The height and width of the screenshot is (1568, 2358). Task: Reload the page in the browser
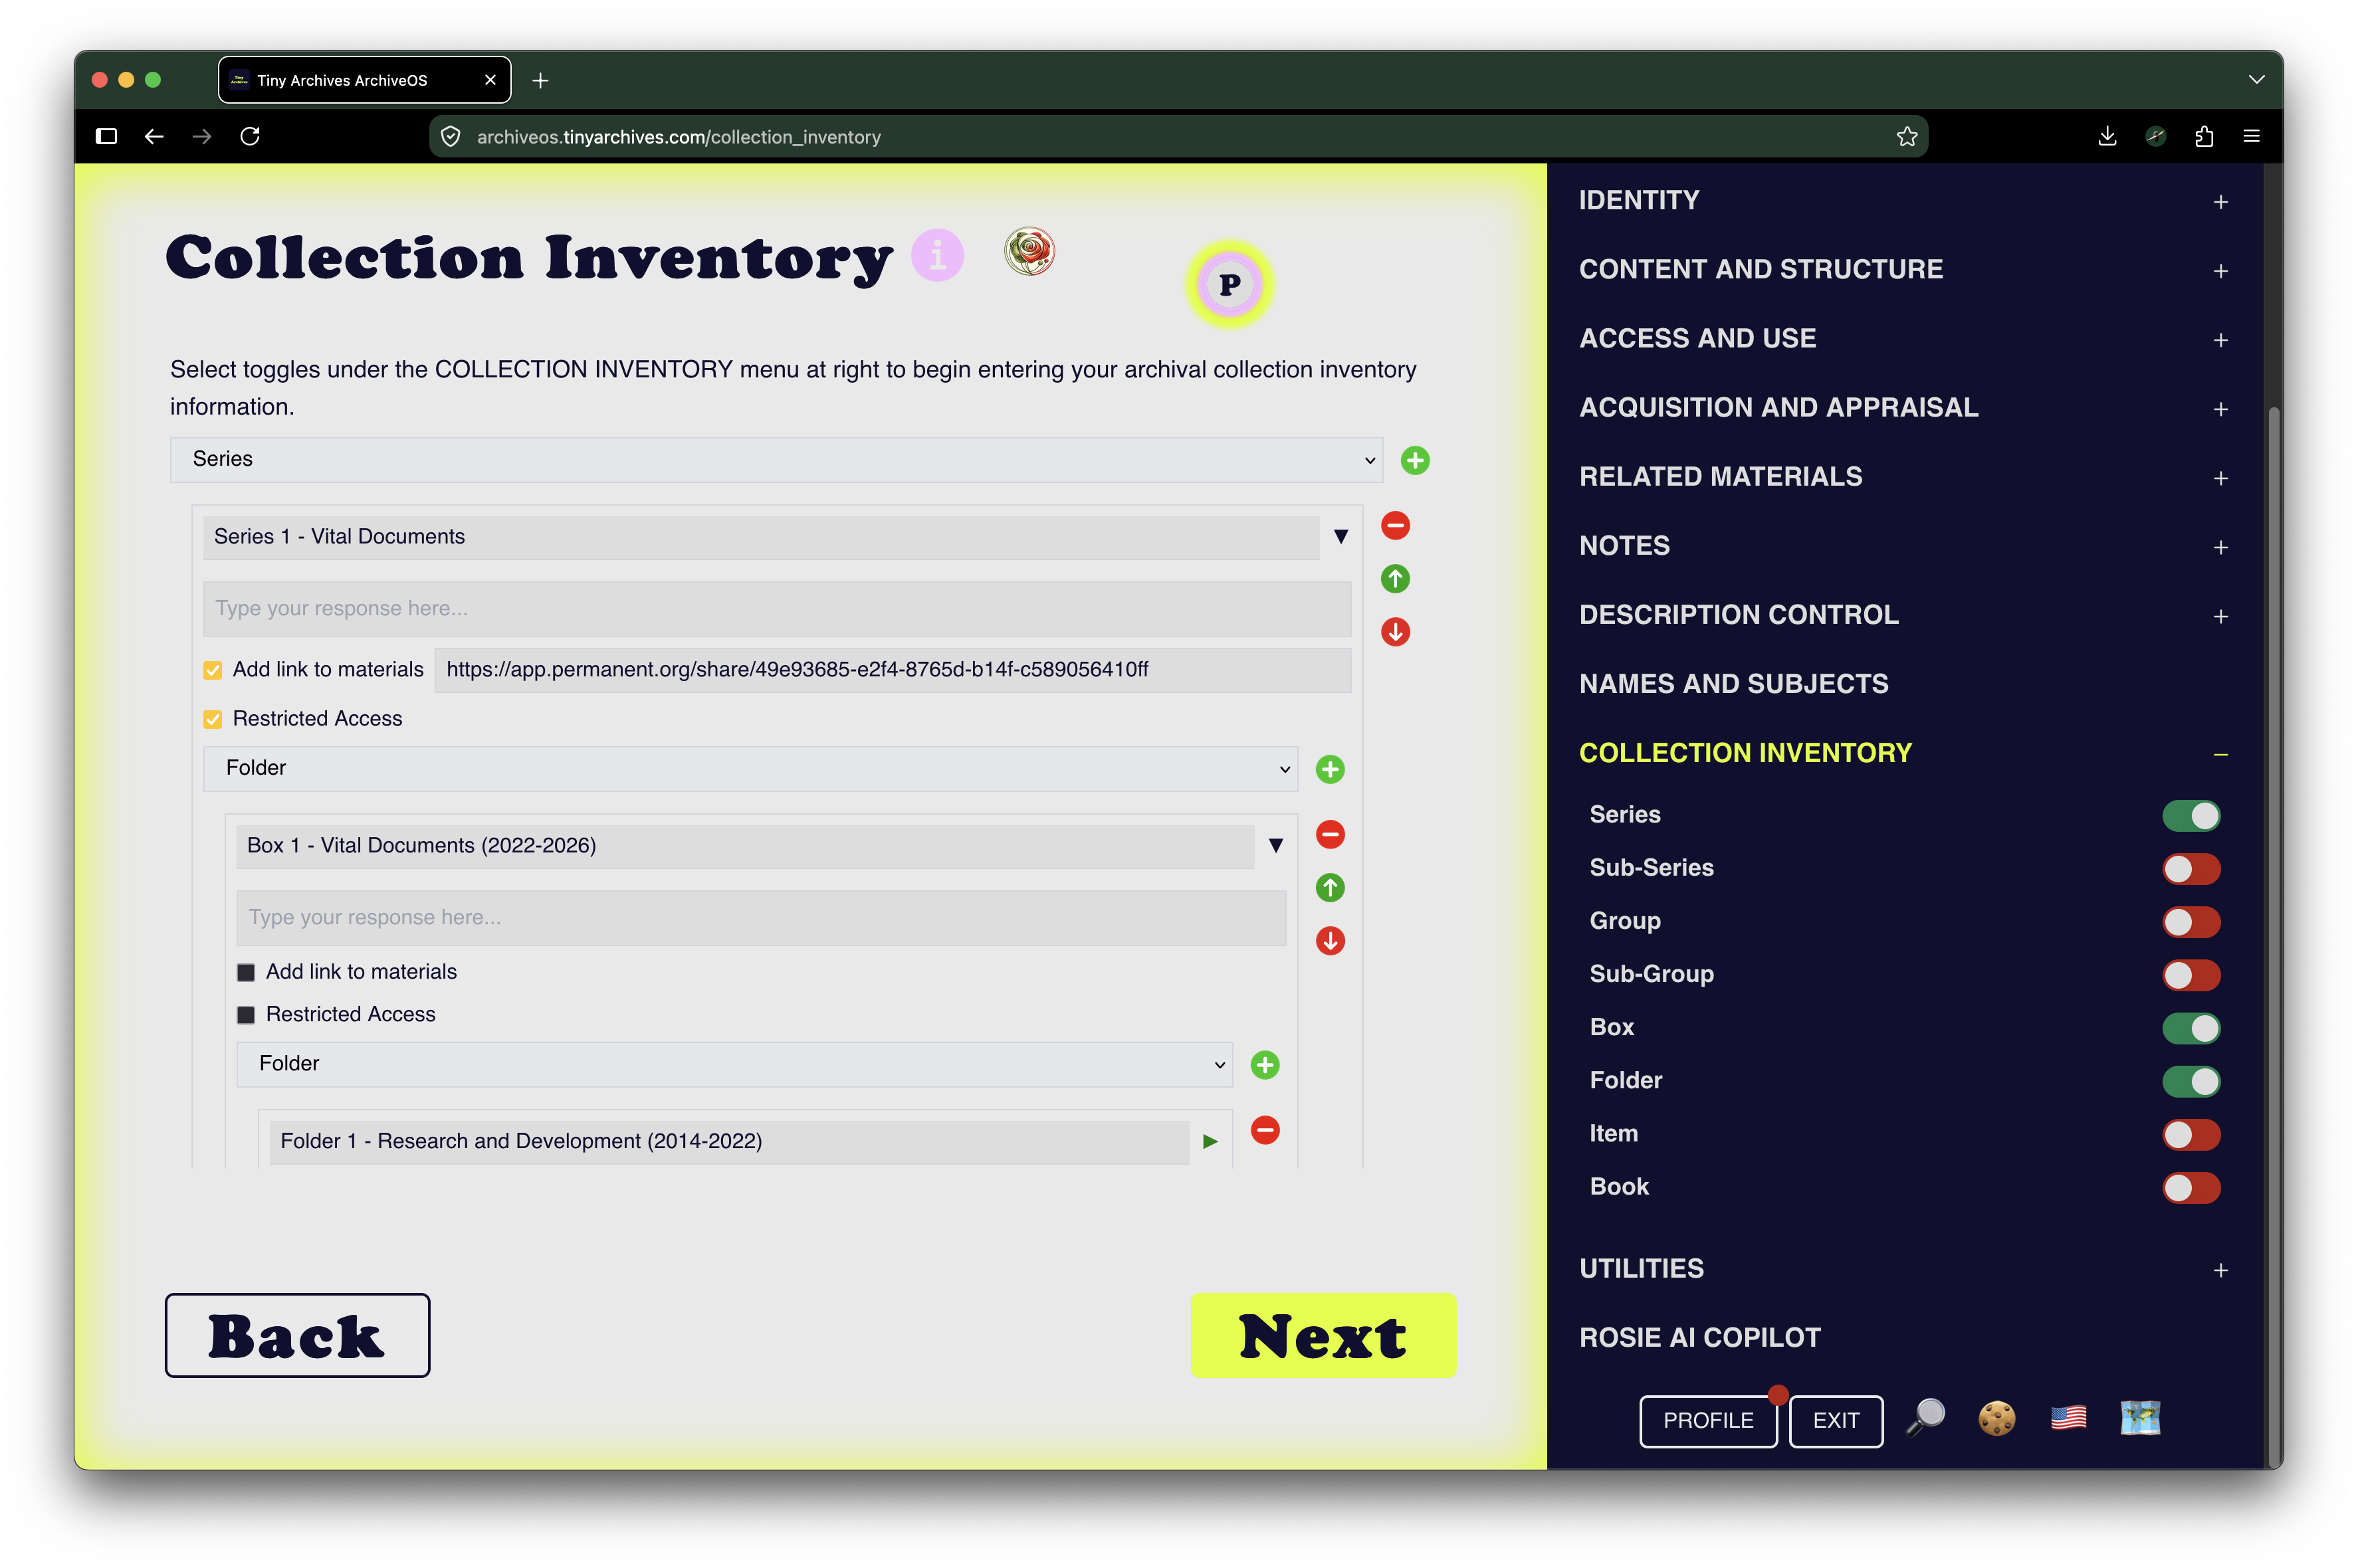(x=250, y=136)
